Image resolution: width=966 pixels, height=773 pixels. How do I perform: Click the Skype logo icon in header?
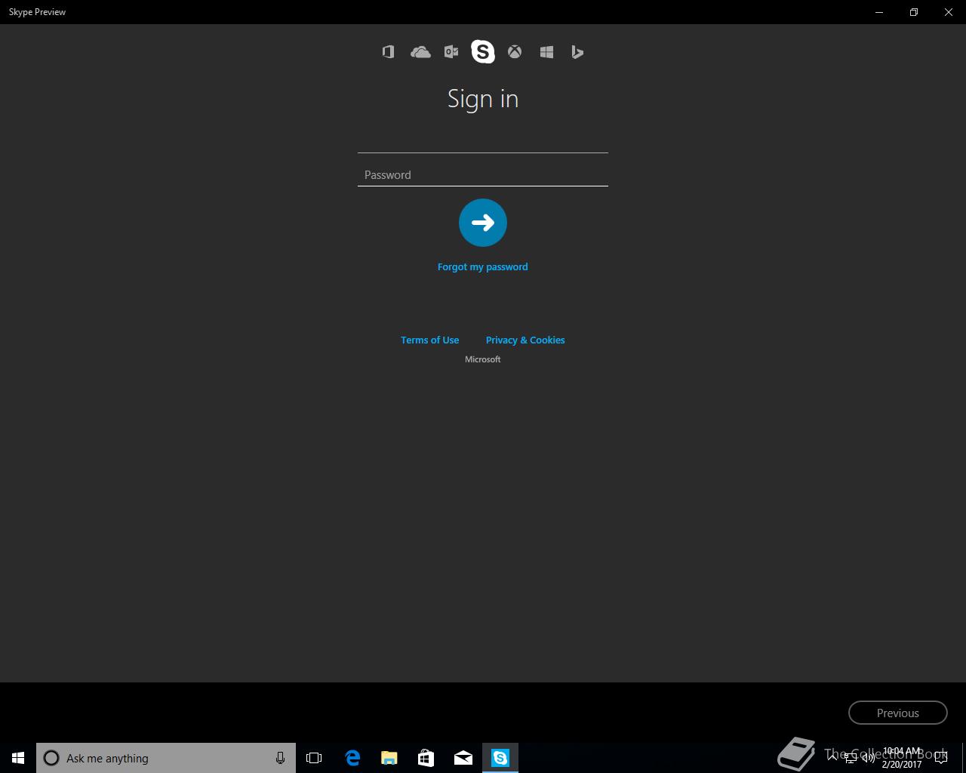483,51
